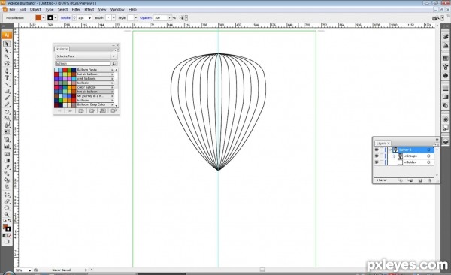Choose the pink balloons theme in Kuler
This screenshot has height=275, width=451.
coord(84,79)
